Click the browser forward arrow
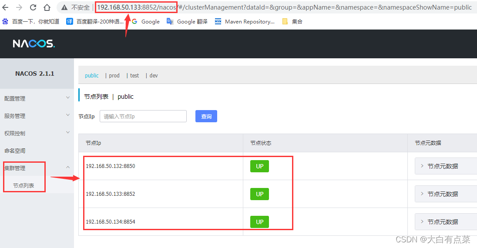Screen dimensions: 477x248 (19, 7)
